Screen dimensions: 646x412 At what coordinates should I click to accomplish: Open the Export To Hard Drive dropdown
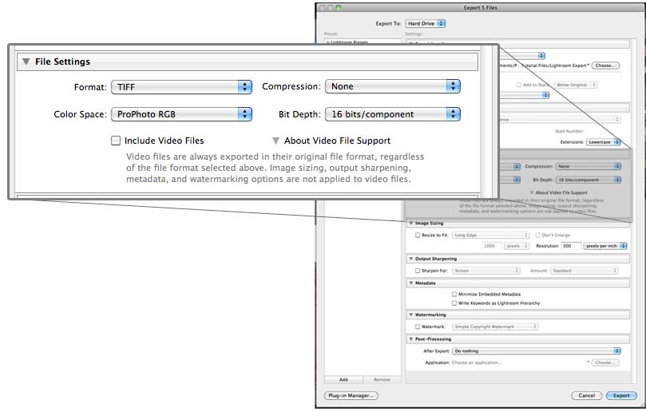pyautogui.click(x=425, y=23)
